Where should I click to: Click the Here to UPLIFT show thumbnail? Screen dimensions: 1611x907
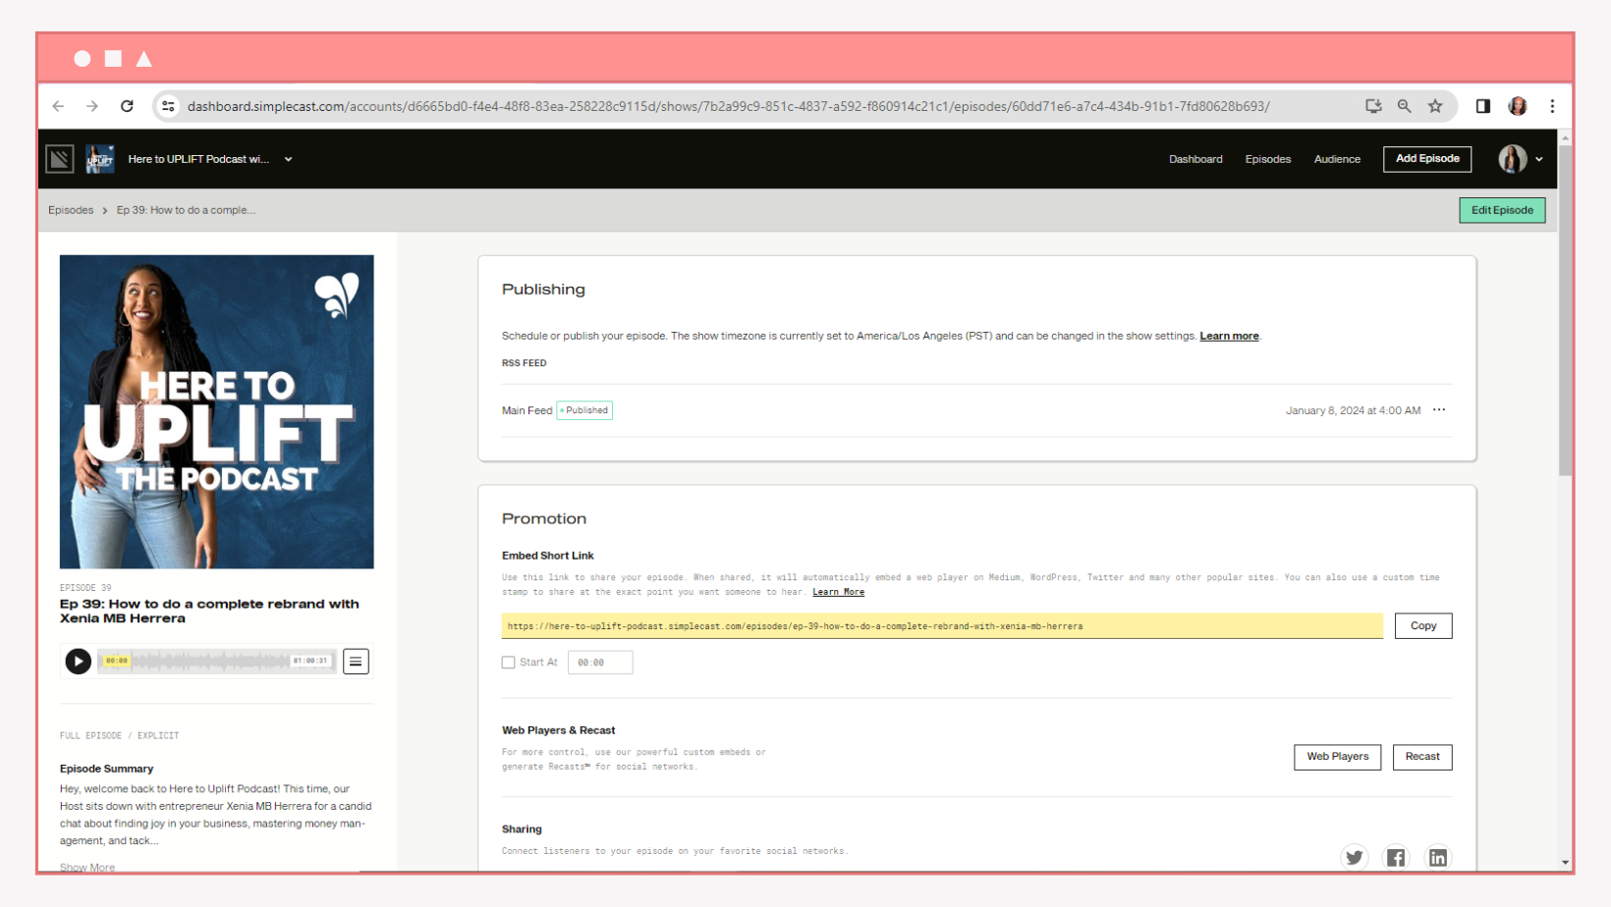point(100,159)
